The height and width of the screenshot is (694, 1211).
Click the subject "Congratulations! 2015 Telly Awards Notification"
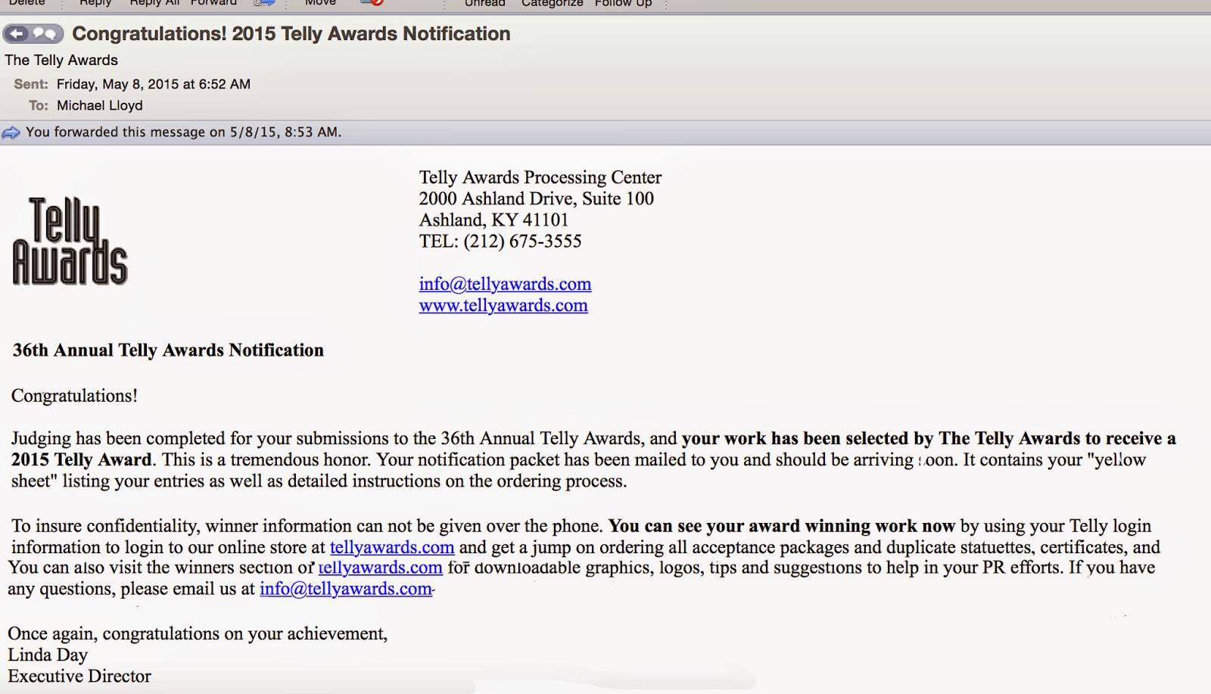[x=291, y=34]
